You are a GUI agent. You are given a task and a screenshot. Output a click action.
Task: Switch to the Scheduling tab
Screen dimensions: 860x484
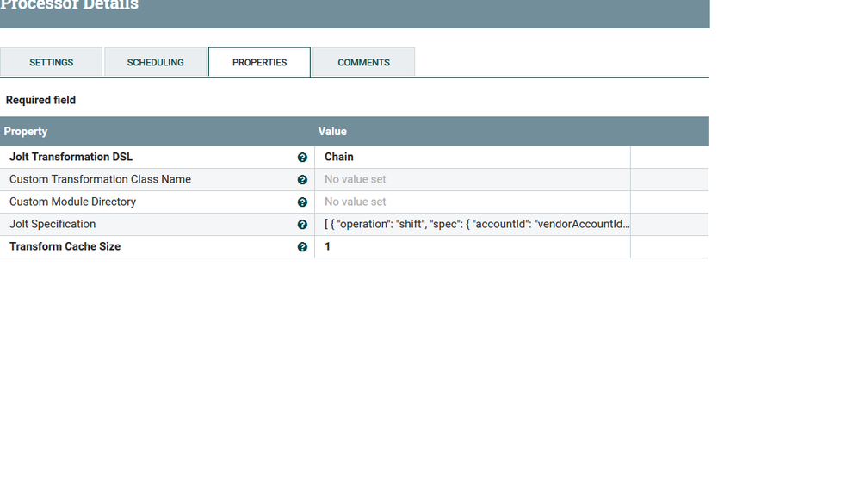[x=155, y=63]
